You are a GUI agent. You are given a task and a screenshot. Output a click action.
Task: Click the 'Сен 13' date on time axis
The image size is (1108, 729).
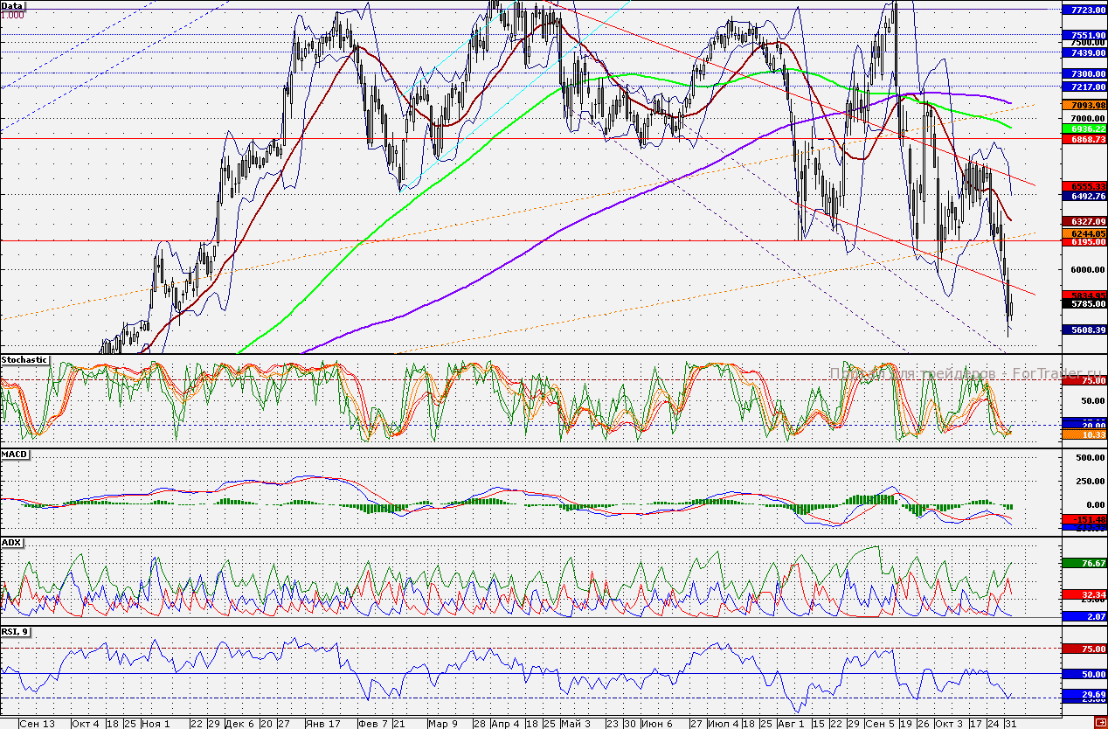[x=36, y=724]
